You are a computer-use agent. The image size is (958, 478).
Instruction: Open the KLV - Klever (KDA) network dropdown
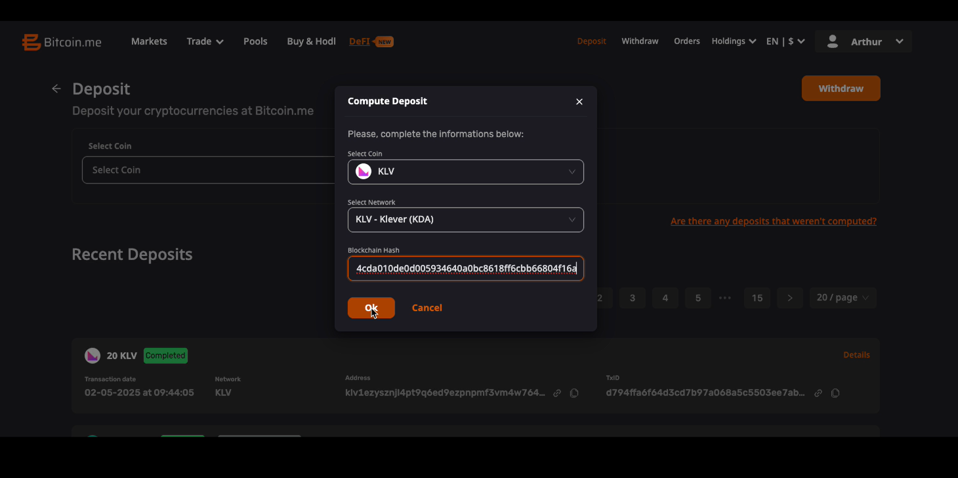pos(466,220)
